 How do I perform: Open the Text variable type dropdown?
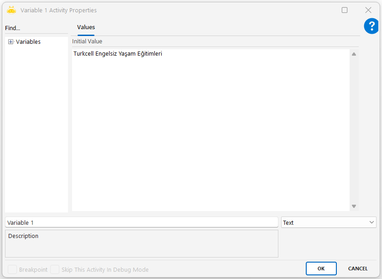tap(329, 222)
